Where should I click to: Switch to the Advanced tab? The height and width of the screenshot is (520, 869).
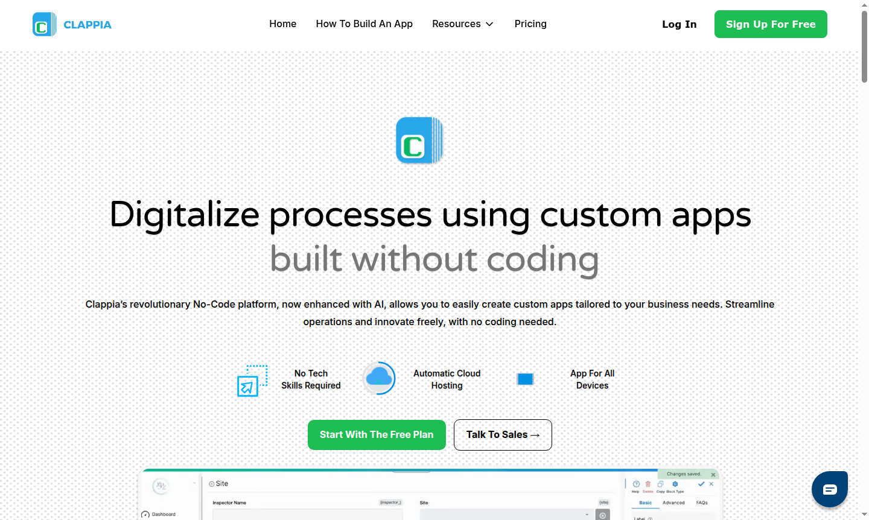coord(673,502)
